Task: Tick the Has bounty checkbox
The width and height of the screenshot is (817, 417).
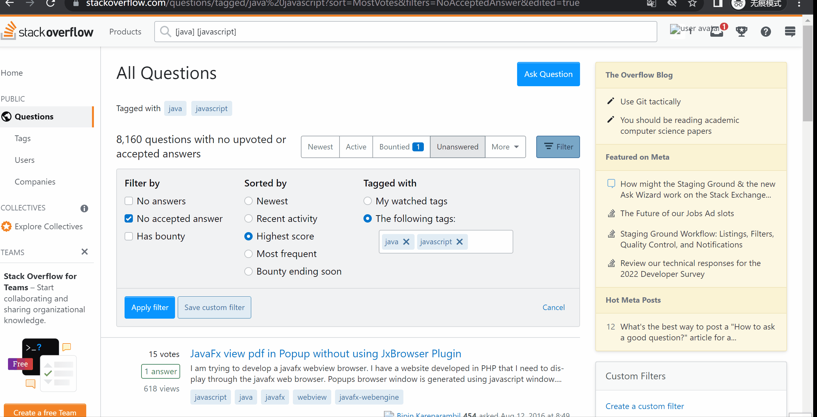Action: pyautogui.click(x=129, y=236)
